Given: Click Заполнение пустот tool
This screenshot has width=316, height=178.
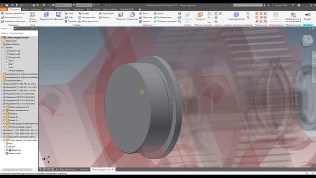Looking at the screenshot, I should (12, 17).
